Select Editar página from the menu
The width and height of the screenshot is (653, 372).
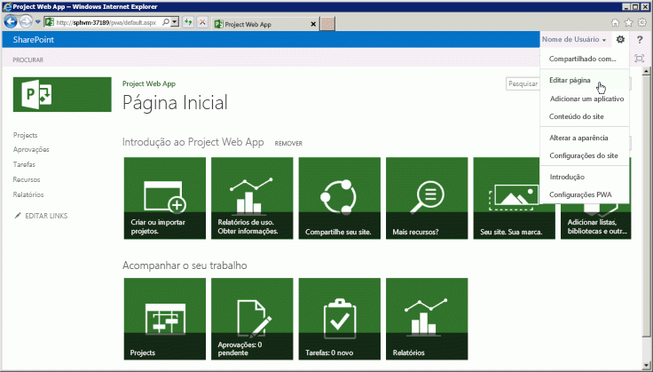click(x=570, y=80)
